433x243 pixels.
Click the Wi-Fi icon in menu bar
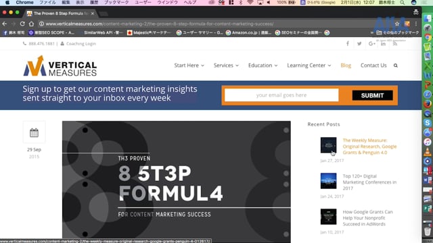pos(250,3)
